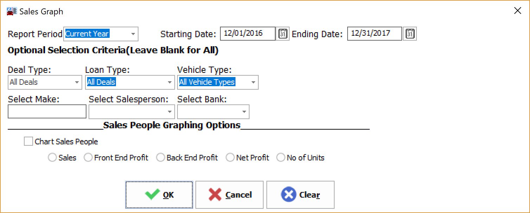Open the Select Salesperson dropdown
This screenshot has height=213, width=530.
tap(170, 111)
